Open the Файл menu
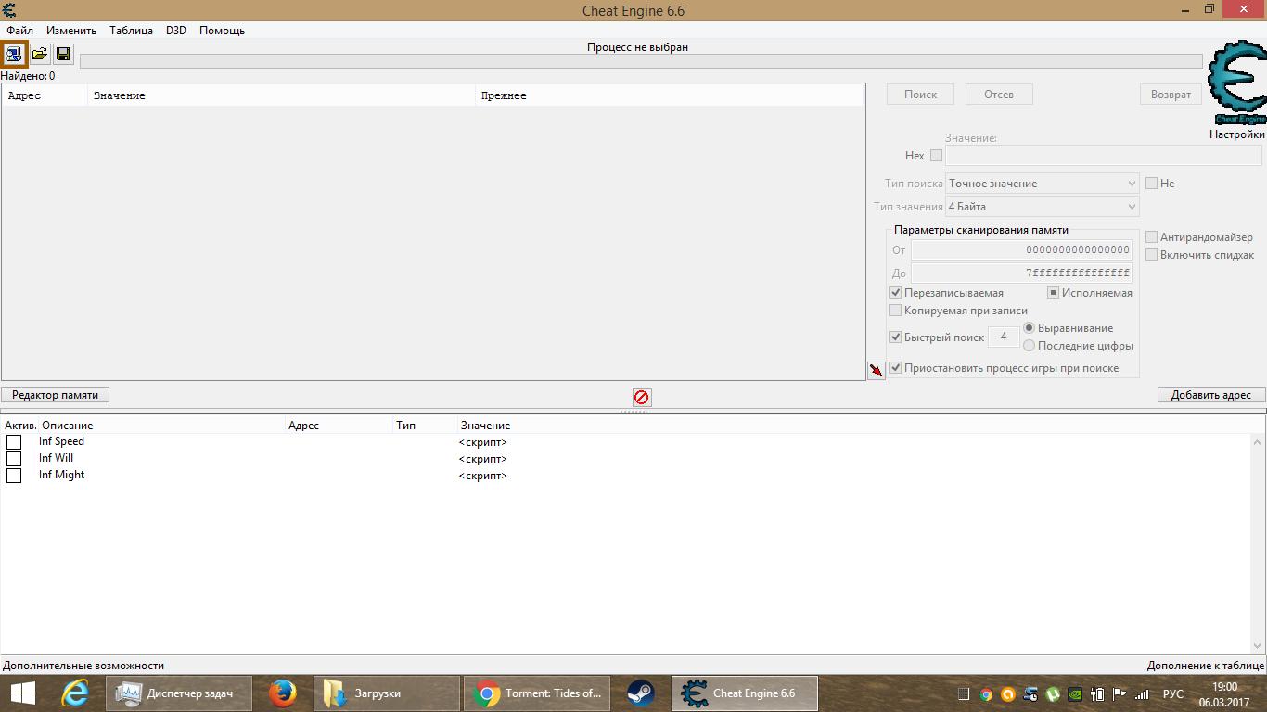Image resolution: width=1267 pixels, height=712 pixels. pyautogui.click(x=19, y=31)
